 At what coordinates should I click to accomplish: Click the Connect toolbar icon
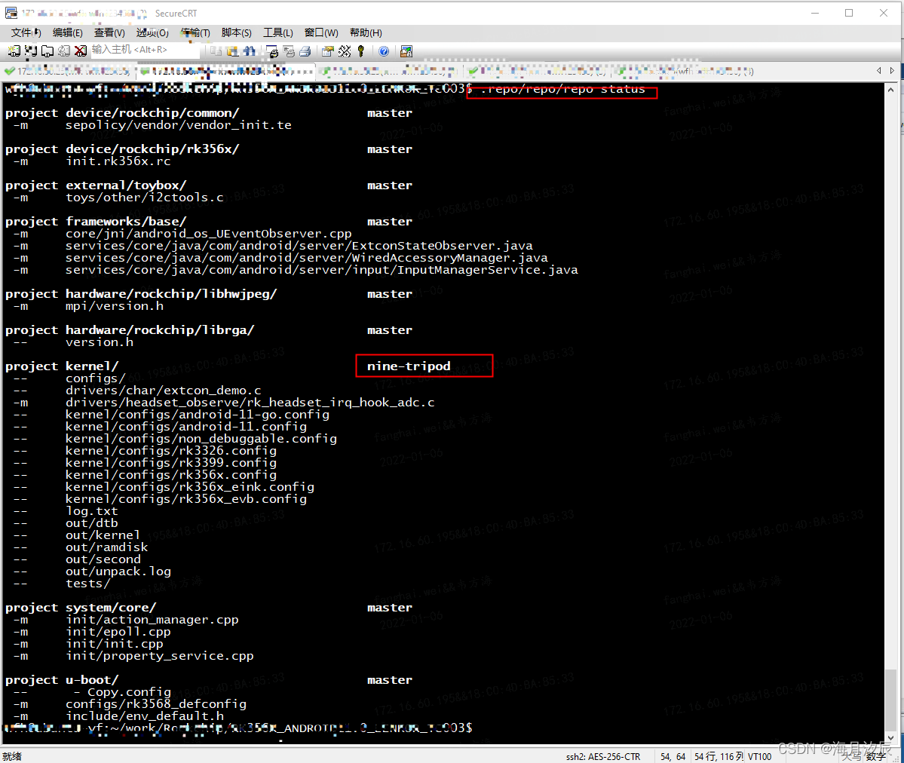tap(14, 51)
